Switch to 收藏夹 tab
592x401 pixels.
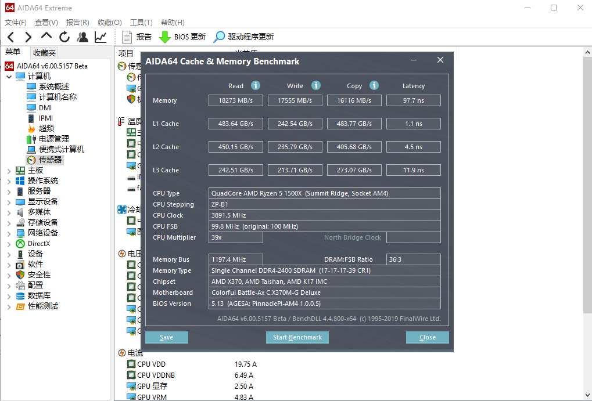[x=44, y=53]
